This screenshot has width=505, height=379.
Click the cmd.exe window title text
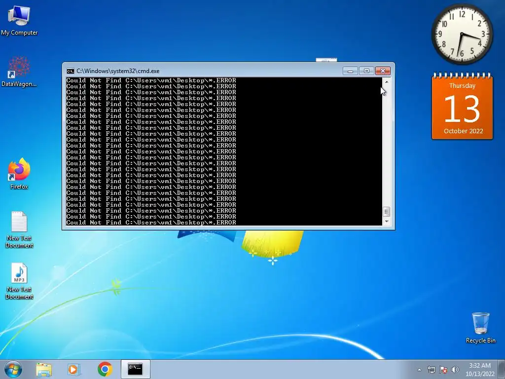[x=118, y=71]
